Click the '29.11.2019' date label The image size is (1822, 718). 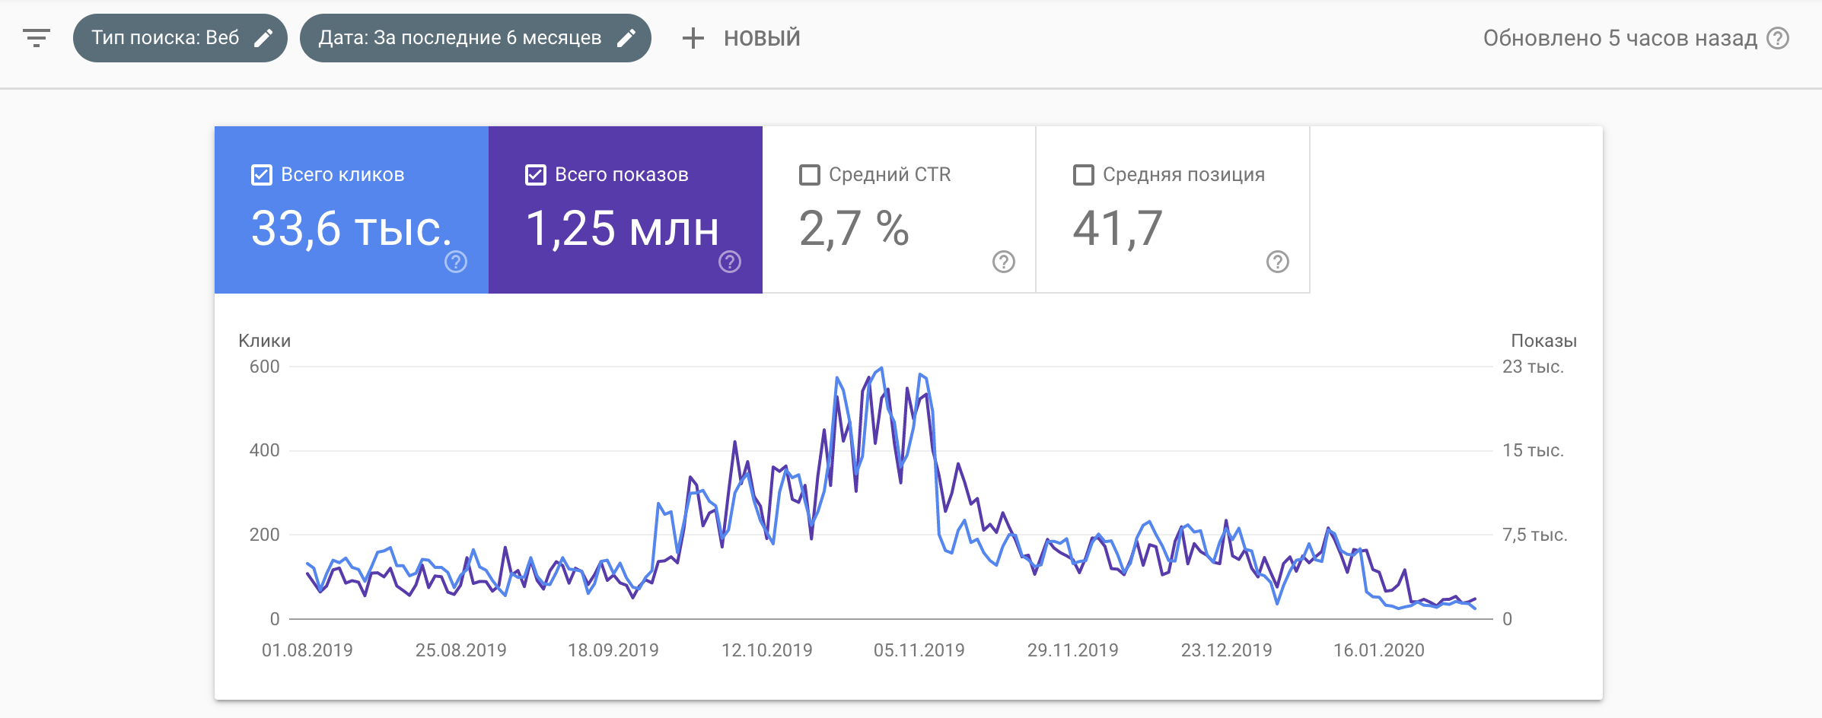point(1073,650)
